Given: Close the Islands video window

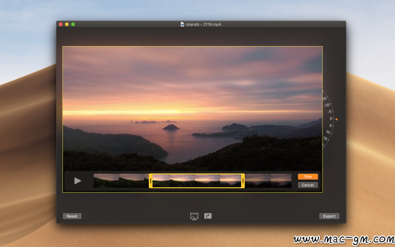Looking at the screenshot, I should tap(61, 24).
